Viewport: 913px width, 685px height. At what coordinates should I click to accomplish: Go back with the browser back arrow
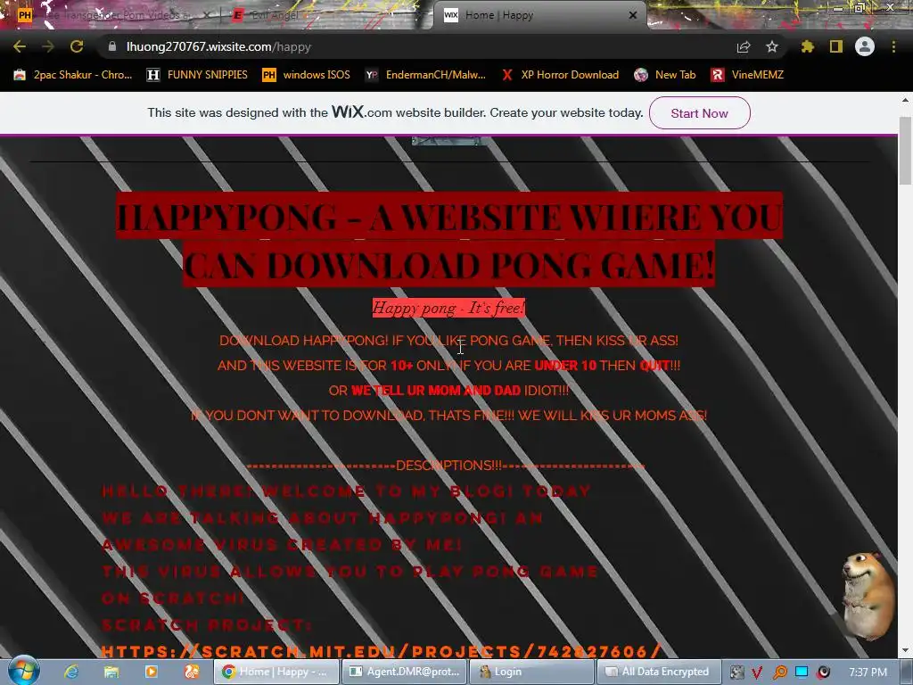[20, 46]
